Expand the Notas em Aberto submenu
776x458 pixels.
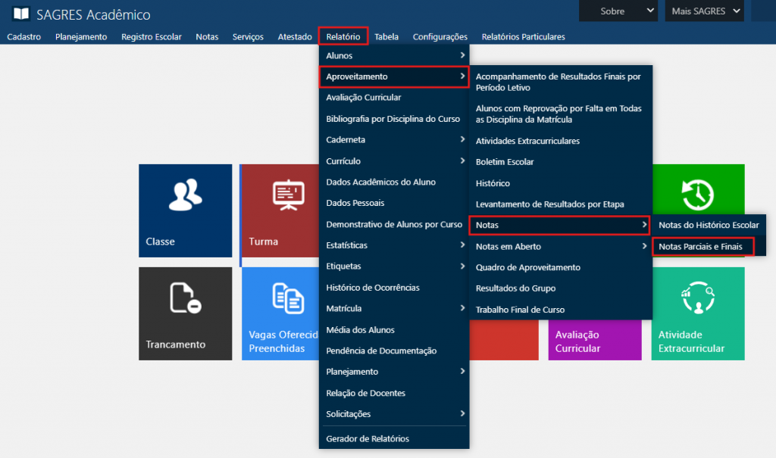pyautogui.click(x=559, y=246)
